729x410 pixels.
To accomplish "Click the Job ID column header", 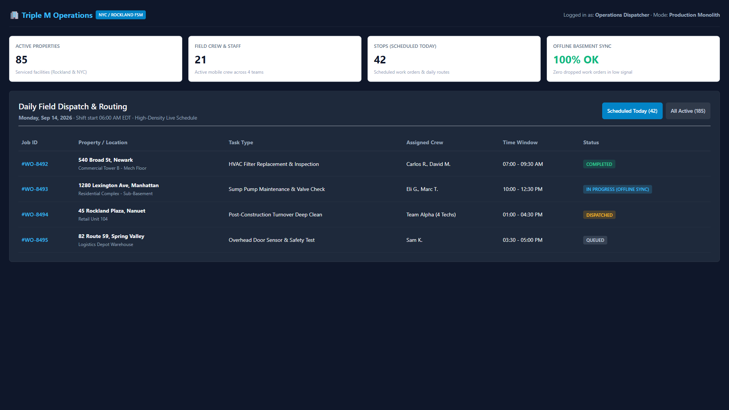I will pyautogui.click(x=29, y=142).
